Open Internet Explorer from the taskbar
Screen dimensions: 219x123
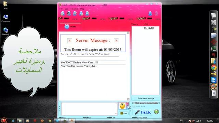[x=13, y=121]
